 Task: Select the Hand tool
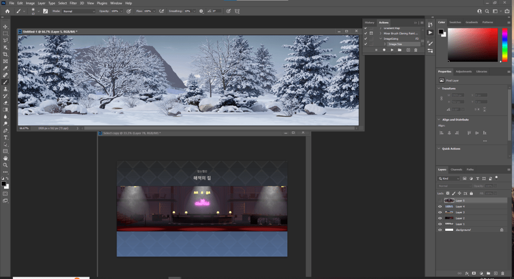(x=6, y=158)
